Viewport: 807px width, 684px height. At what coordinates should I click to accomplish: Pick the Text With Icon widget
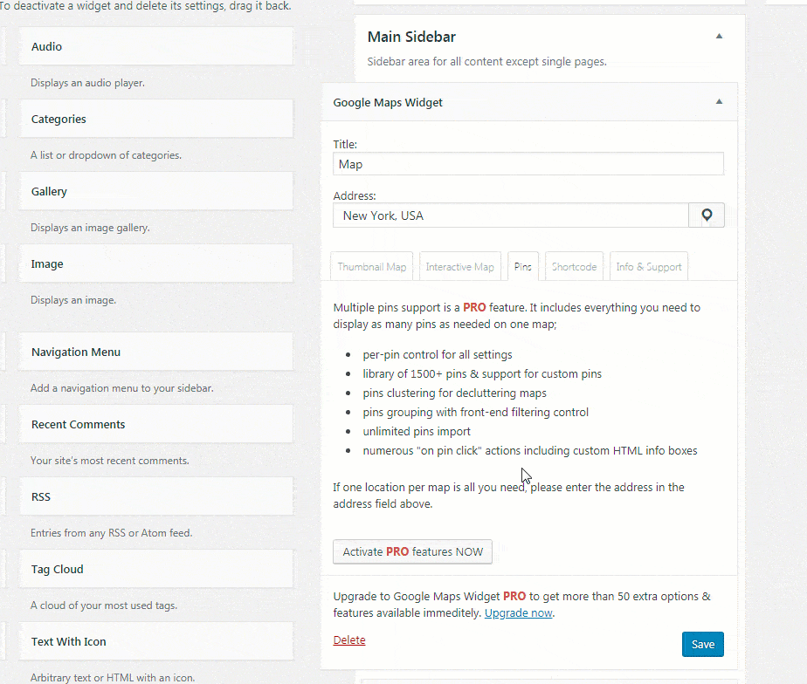156,642
